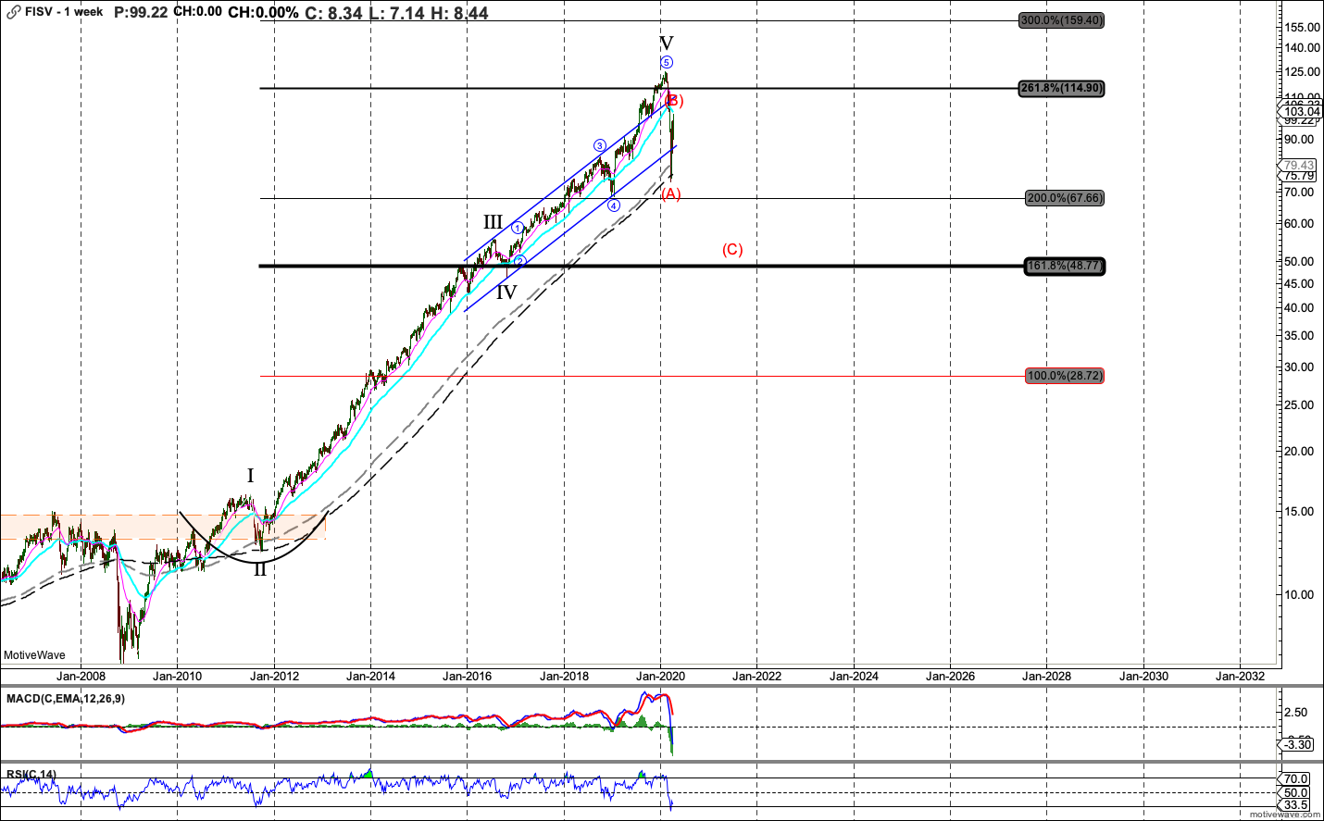Click the RSI(C,14) indicator label
The image size is (1324, 821).
coord(31,775)
